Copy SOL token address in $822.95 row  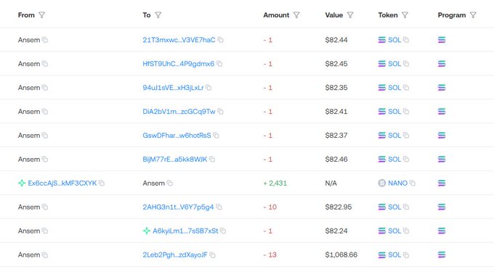(406, 207)
